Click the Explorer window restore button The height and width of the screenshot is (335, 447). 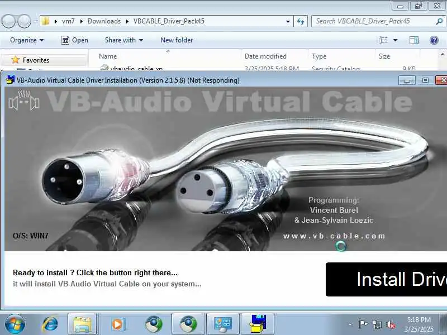[x=419, y=6]
